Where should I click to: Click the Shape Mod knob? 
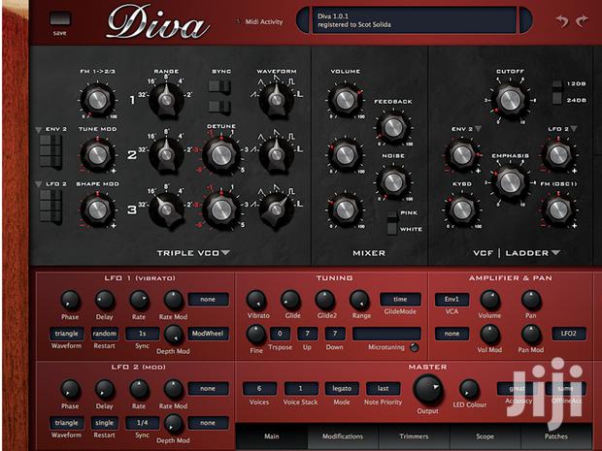97,209
